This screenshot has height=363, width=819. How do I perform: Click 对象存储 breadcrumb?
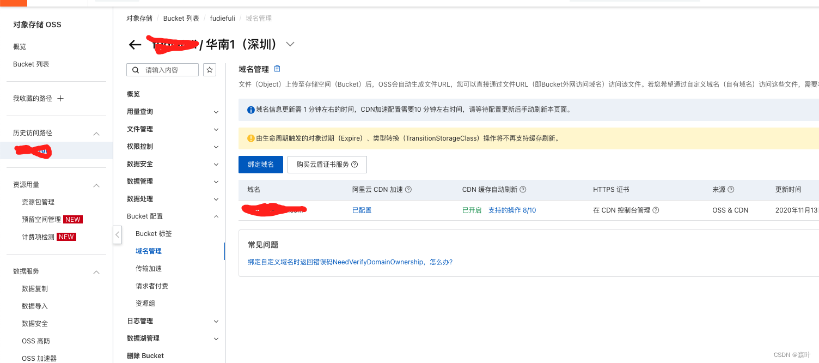139,19
